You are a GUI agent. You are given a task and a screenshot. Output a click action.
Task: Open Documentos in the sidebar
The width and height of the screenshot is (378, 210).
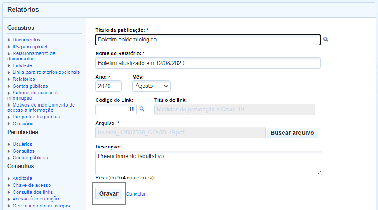point(26,40)
